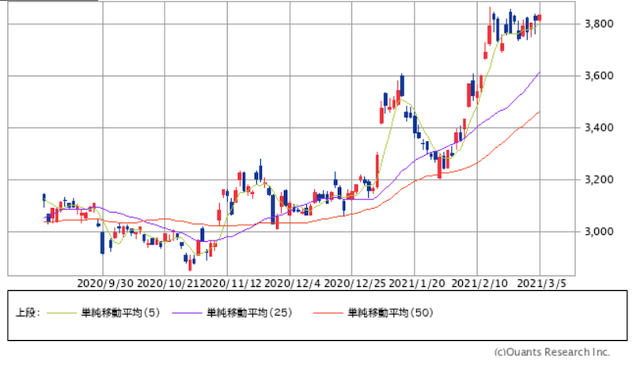Click the red 50-day average legend line
Viewport: 633px width, 367px height.
(328, 313)
